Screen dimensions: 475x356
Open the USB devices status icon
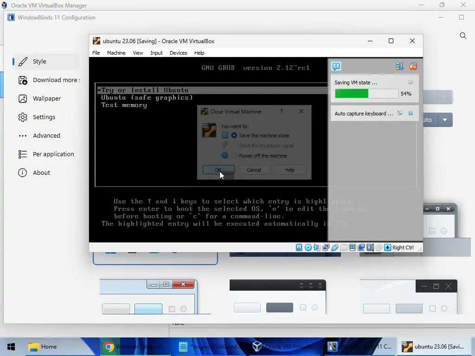pos(335,248)
